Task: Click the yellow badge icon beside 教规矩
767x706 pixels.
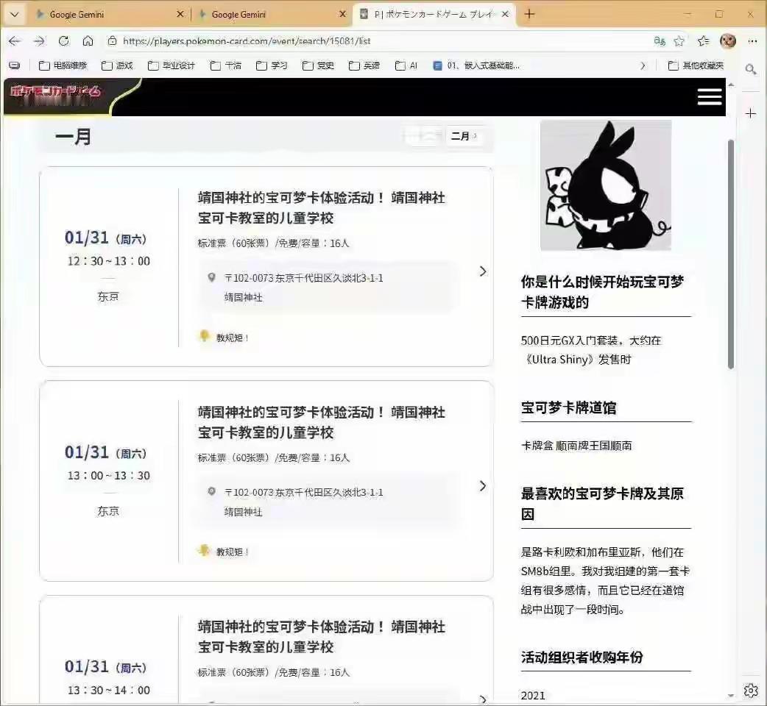Action: 205,338
